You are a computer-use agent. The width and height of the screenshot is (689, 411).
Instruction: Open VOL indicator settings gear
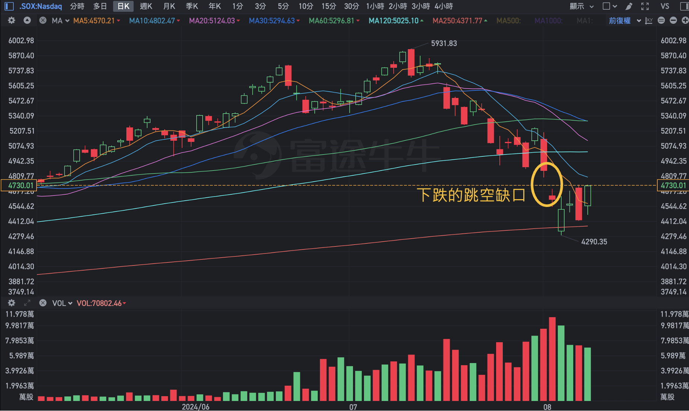12,303
